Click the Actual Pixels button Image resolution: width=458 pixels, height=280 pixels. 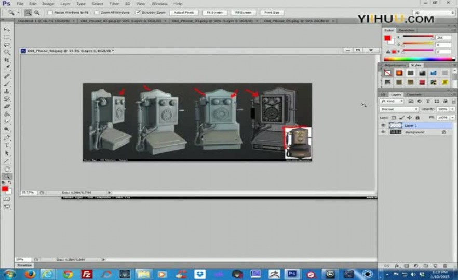click(x=184, y=12)
